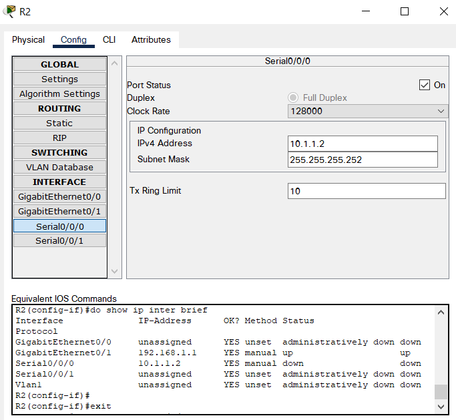Screen dimensions: 456x420
Task: Click the Subnet Mask field
Action: (363, 160)
